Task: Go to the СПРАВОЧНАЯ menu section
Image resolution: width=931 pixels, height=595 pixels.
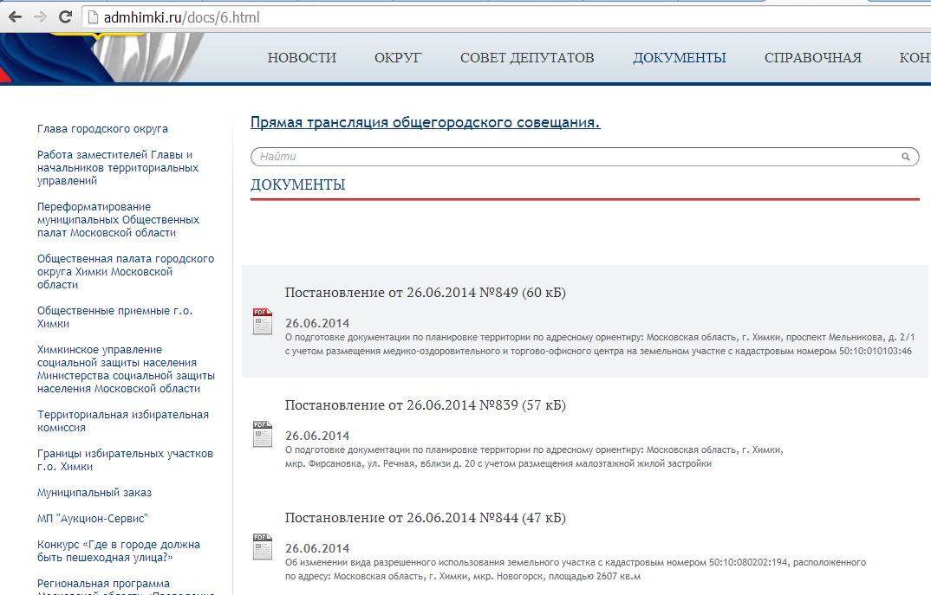Action: click(812, 58)
